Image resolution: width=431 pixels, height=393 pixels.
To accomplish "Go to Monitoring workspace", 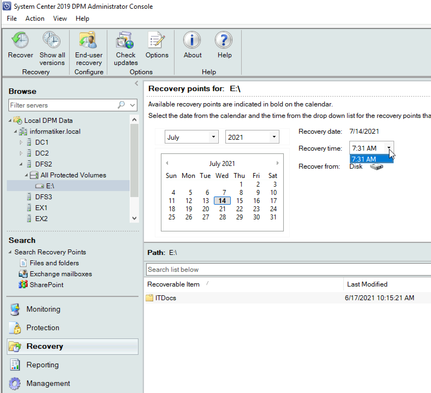I will point(43,309).
